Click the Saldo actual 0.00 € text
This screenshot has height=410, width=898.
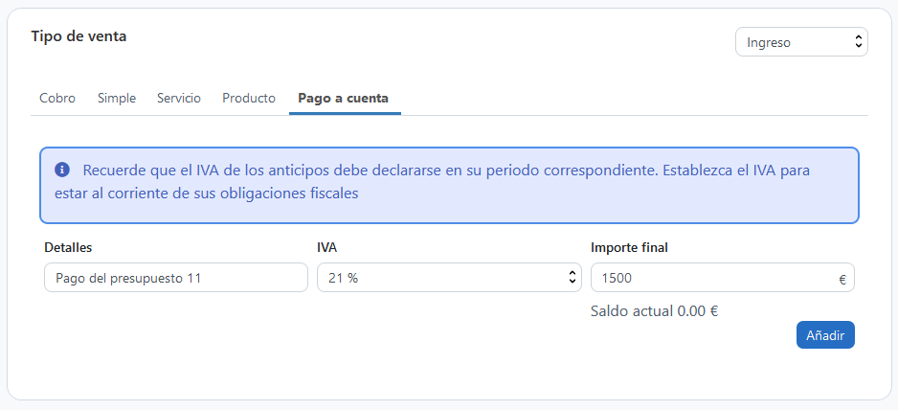[x=654, y=310]
